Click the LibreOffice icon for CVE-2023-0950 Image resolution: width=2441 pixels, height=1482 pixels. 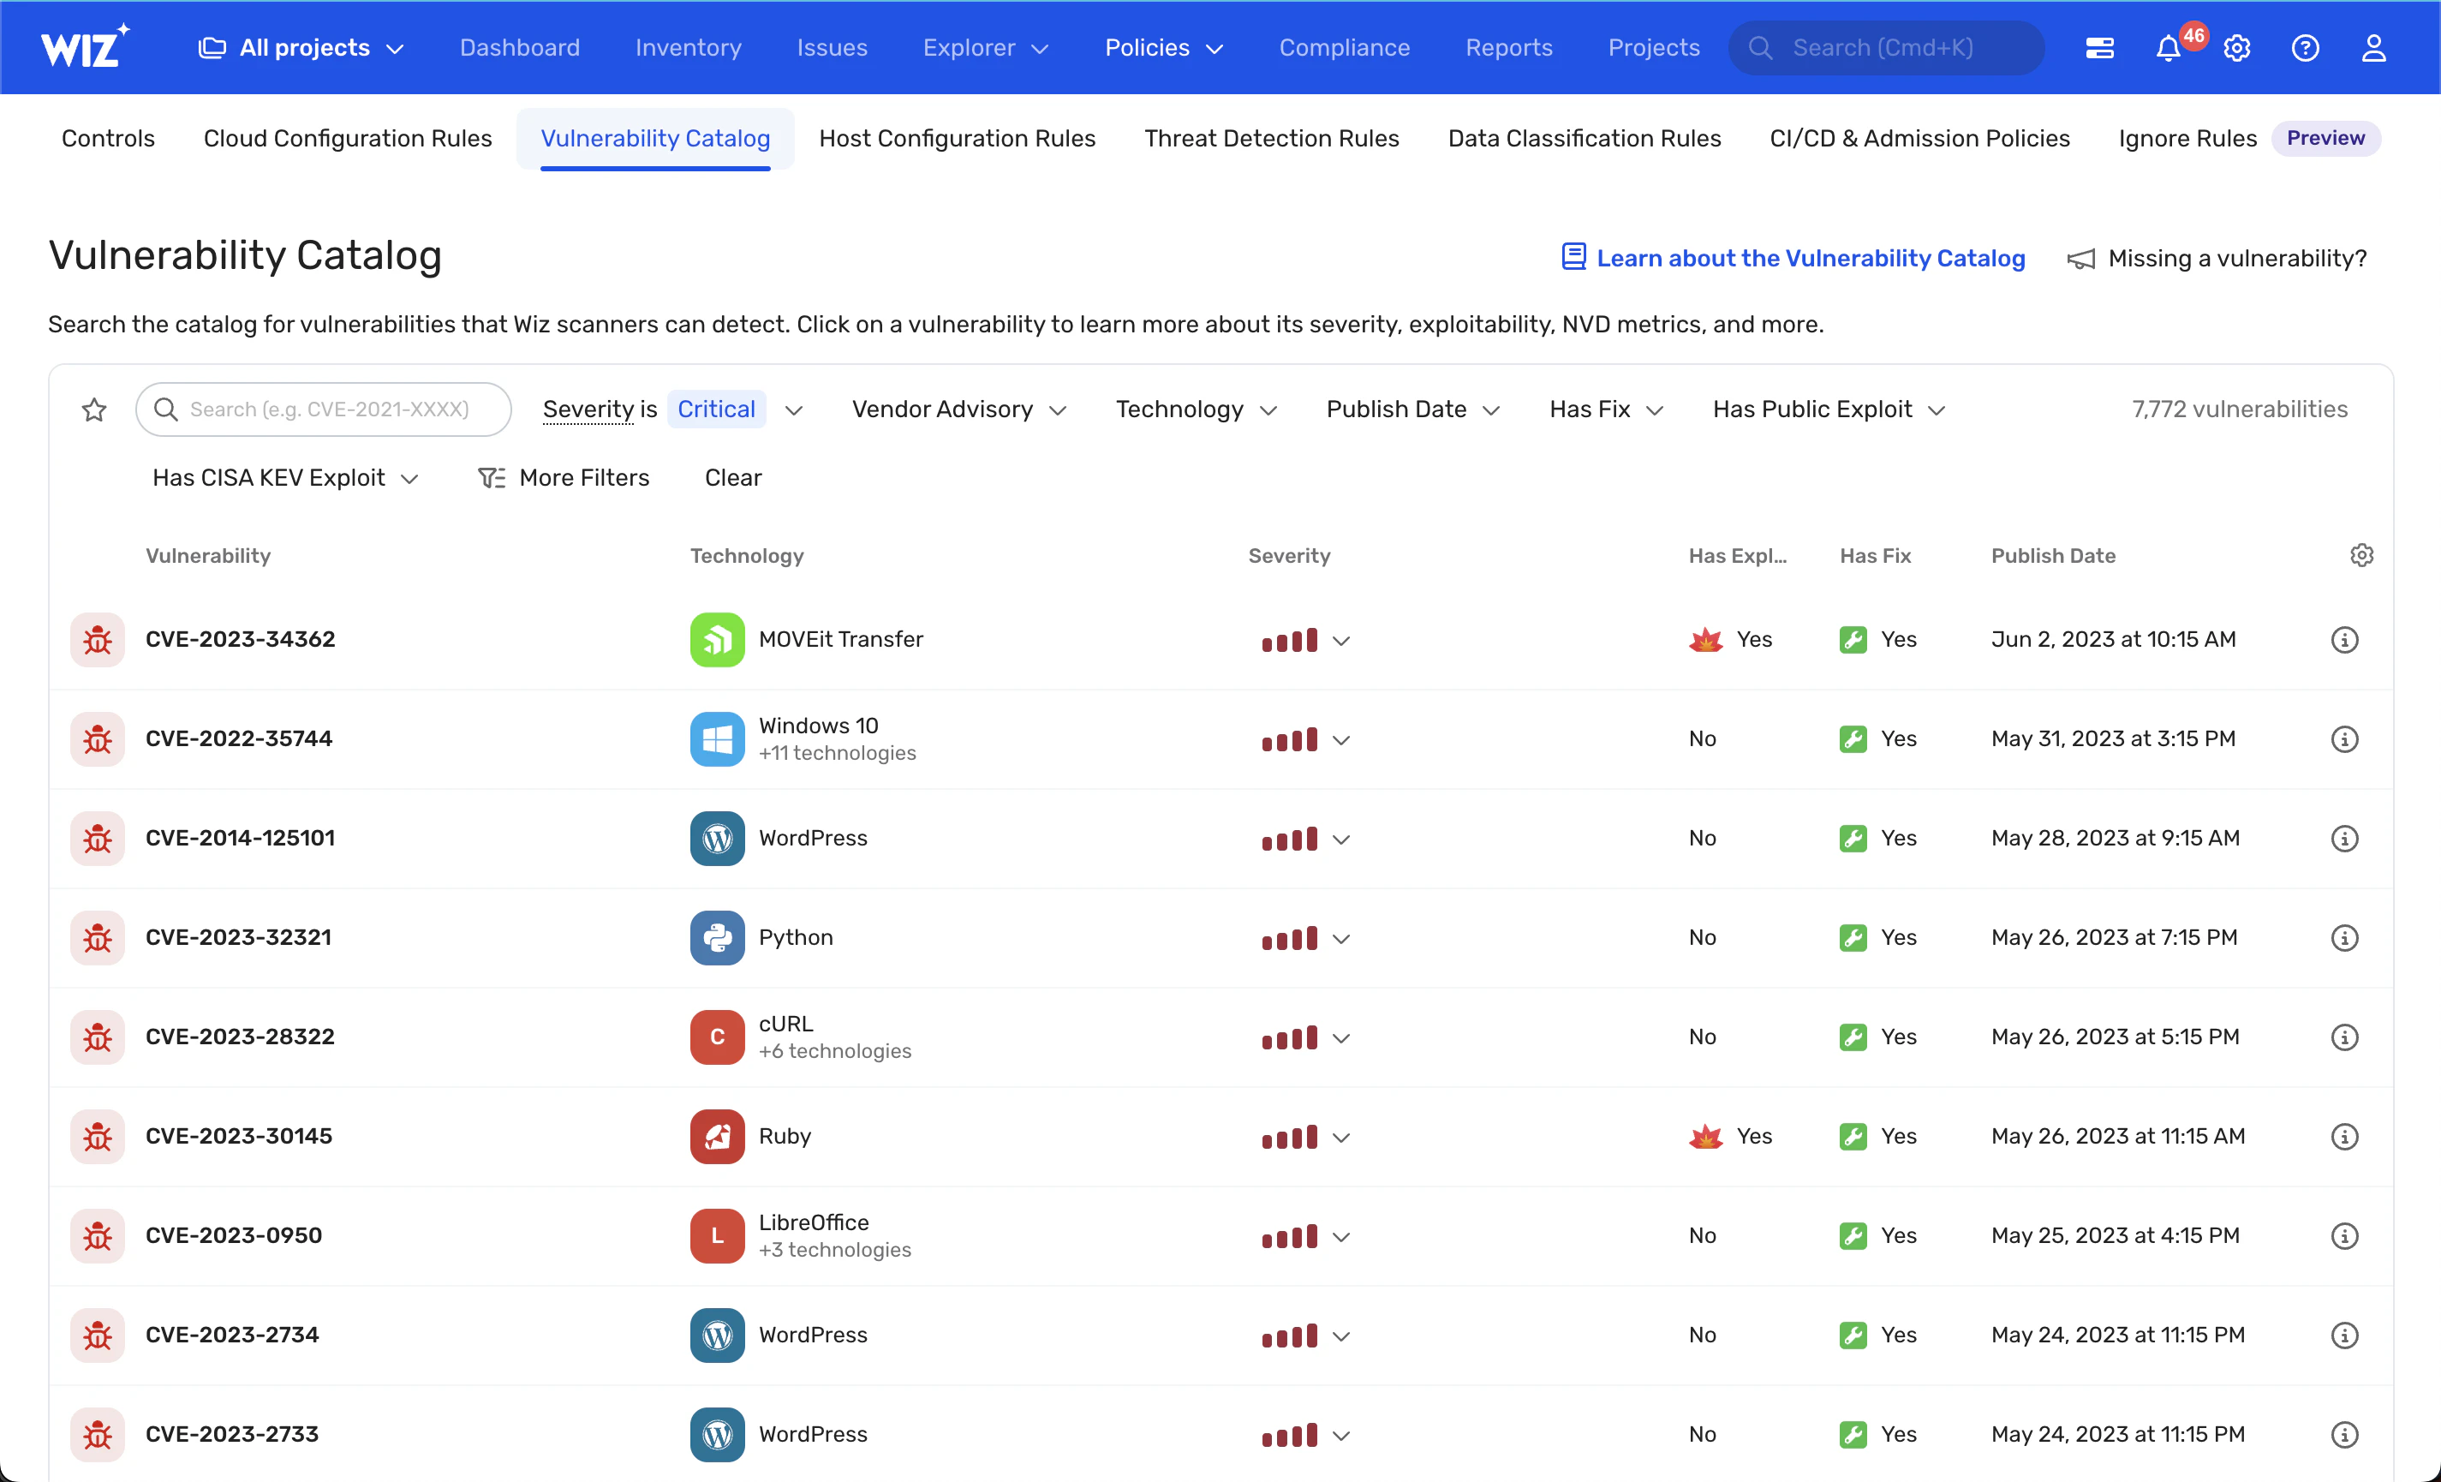719,1236
